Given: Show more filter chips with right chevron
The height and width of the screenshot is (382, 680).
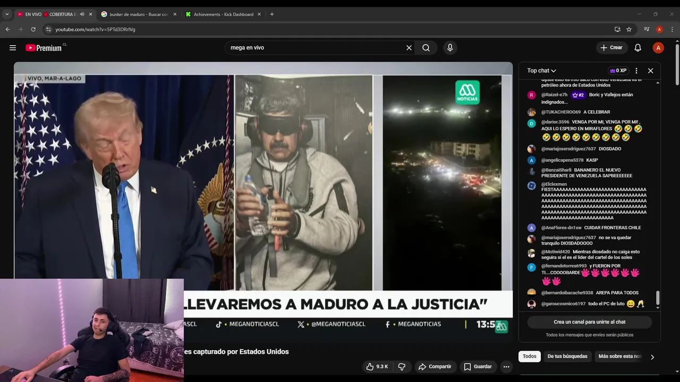Looking at the screenshot, I should [652, 357].
